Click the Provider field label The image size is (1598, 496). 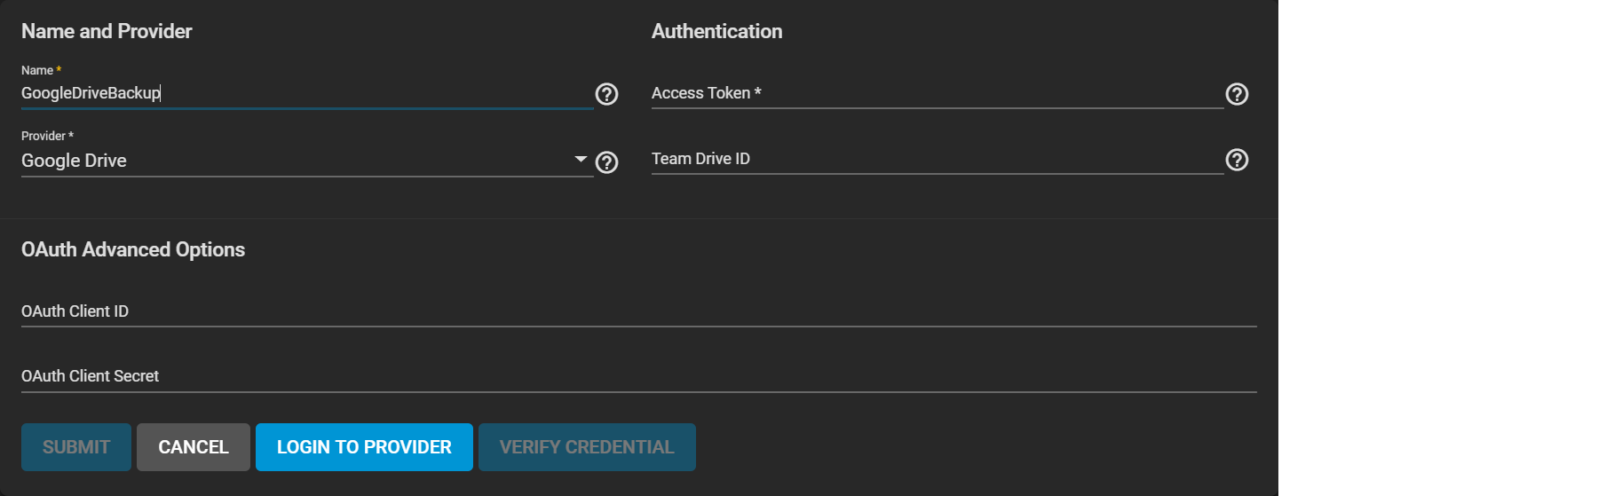(x=44, y=136)
